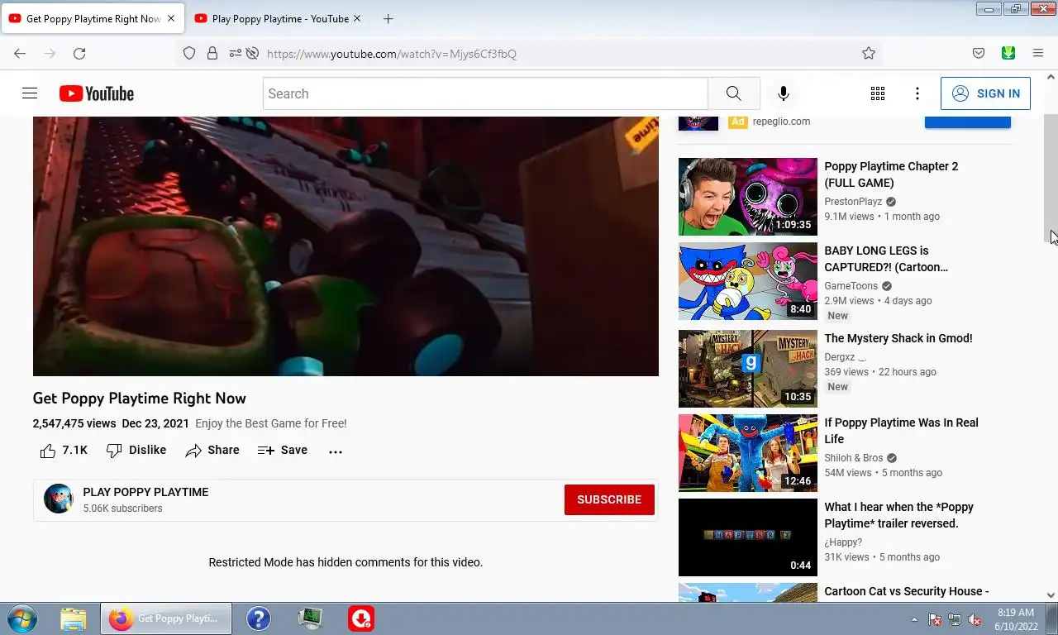This screenshot has width=1058, height=635.
Task: Click PrestonPlayz channel name
Action: (x=853, y=202)
